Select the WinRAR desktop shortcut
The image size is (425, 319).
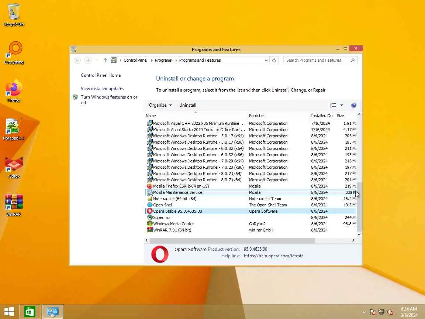14,205
